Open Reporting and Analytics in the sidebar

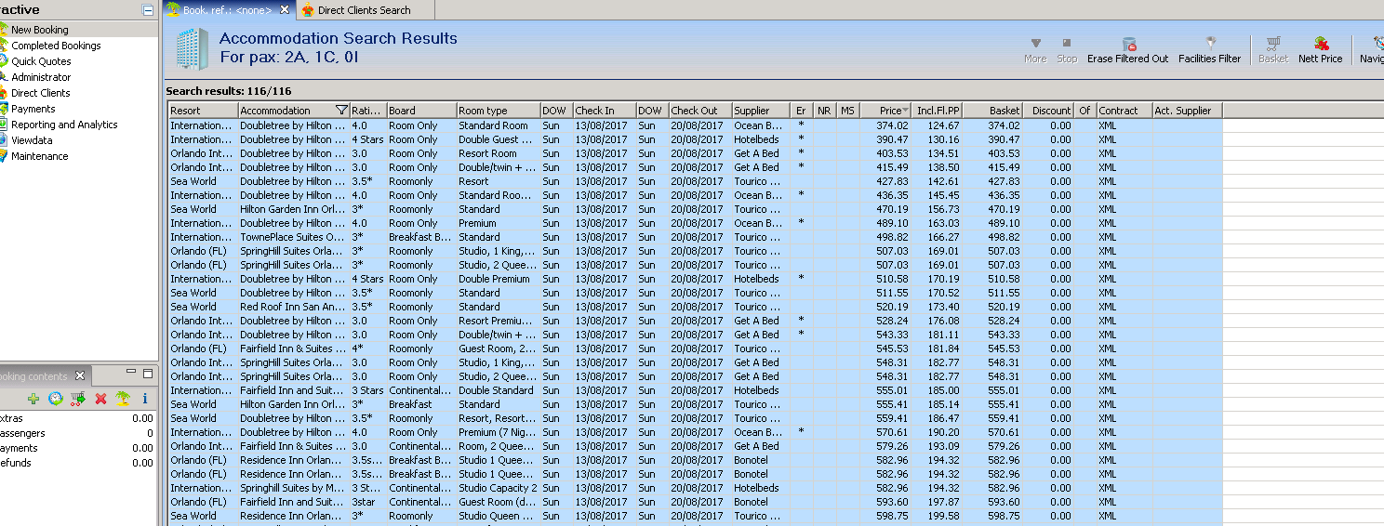click(x=64, y=125)
